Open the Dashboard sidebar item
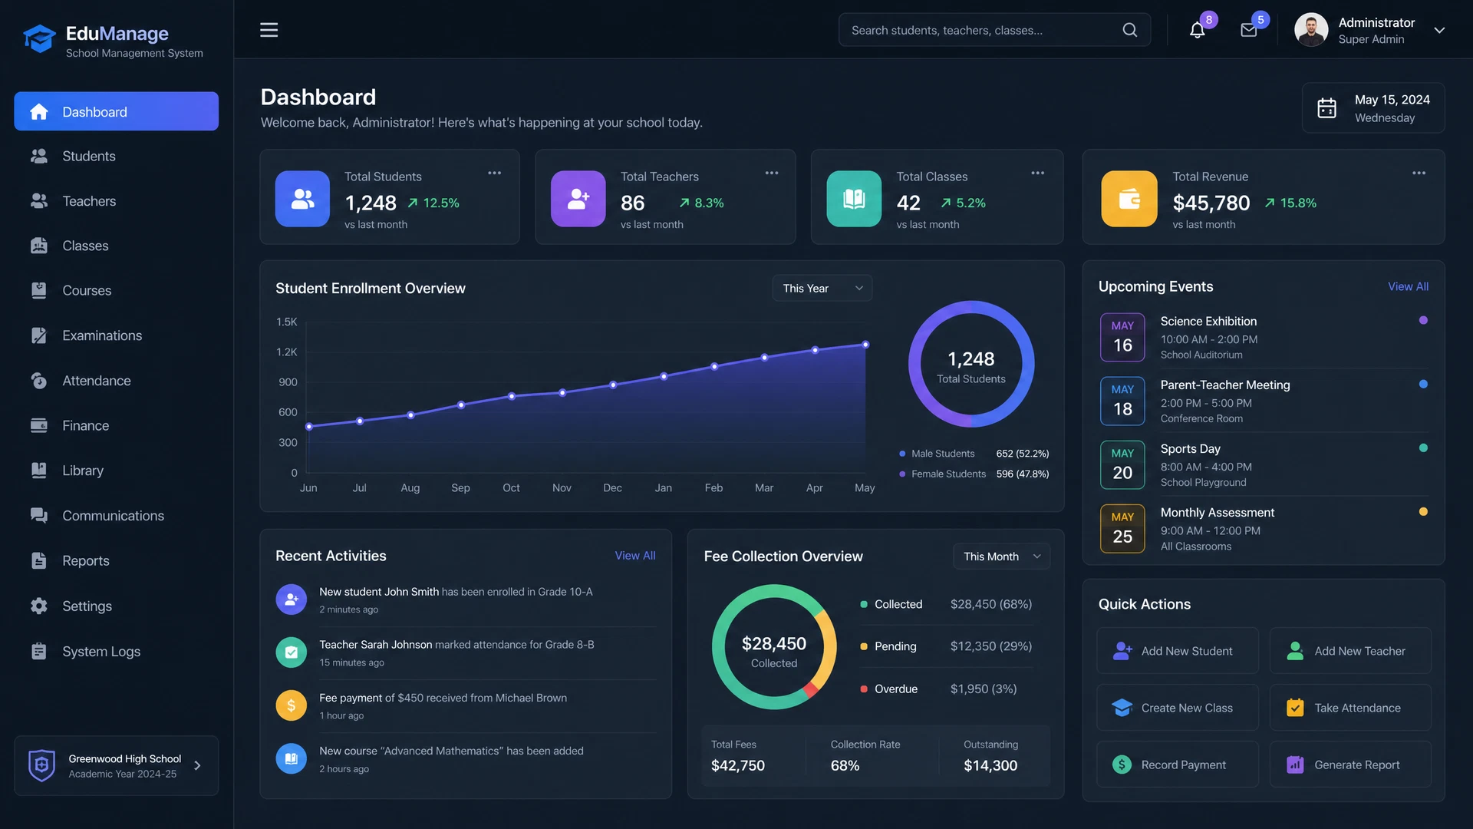The width and height of the screenshot is (1473, 829). [x=116, y=111]
